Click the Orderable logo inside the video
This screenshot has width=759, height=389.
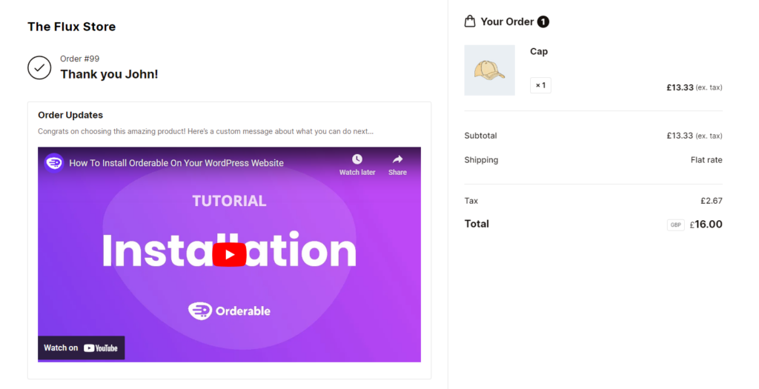click(229, 311)
